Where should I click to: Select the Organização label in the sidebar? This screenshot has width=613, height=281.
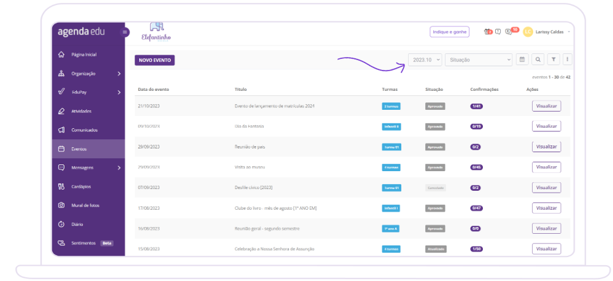click(83, 74)
